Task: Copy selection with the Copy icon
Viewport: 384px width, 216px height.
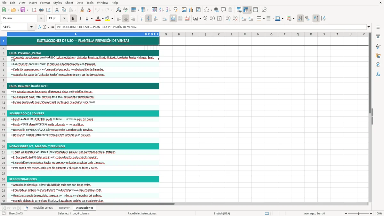Action: click(x=64, y=10)
